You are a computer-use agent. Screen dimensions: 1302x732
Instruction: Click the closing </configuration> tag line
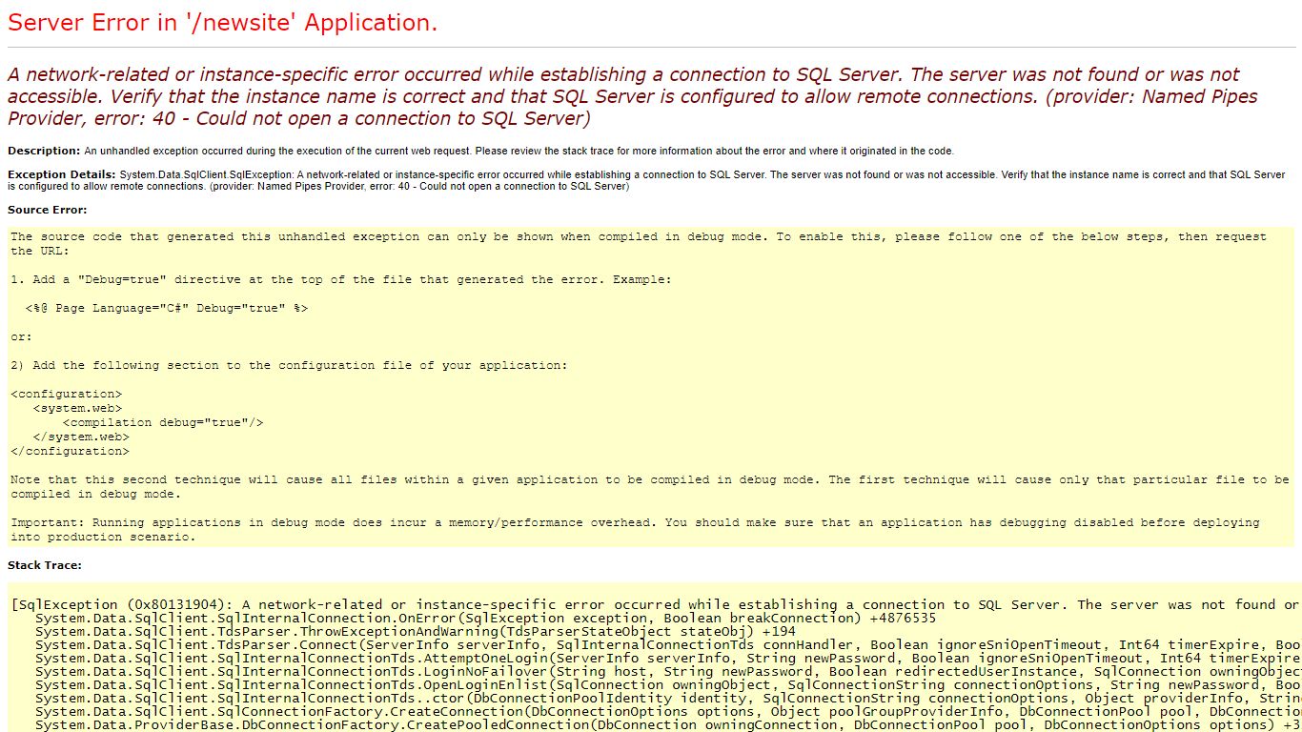[x=71, y=451]
